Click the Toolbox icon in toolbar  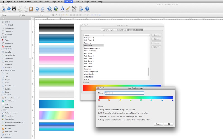(74, 9)
